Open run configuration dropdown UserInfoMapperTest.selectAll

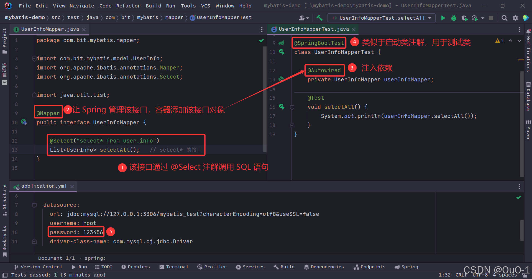382,18
